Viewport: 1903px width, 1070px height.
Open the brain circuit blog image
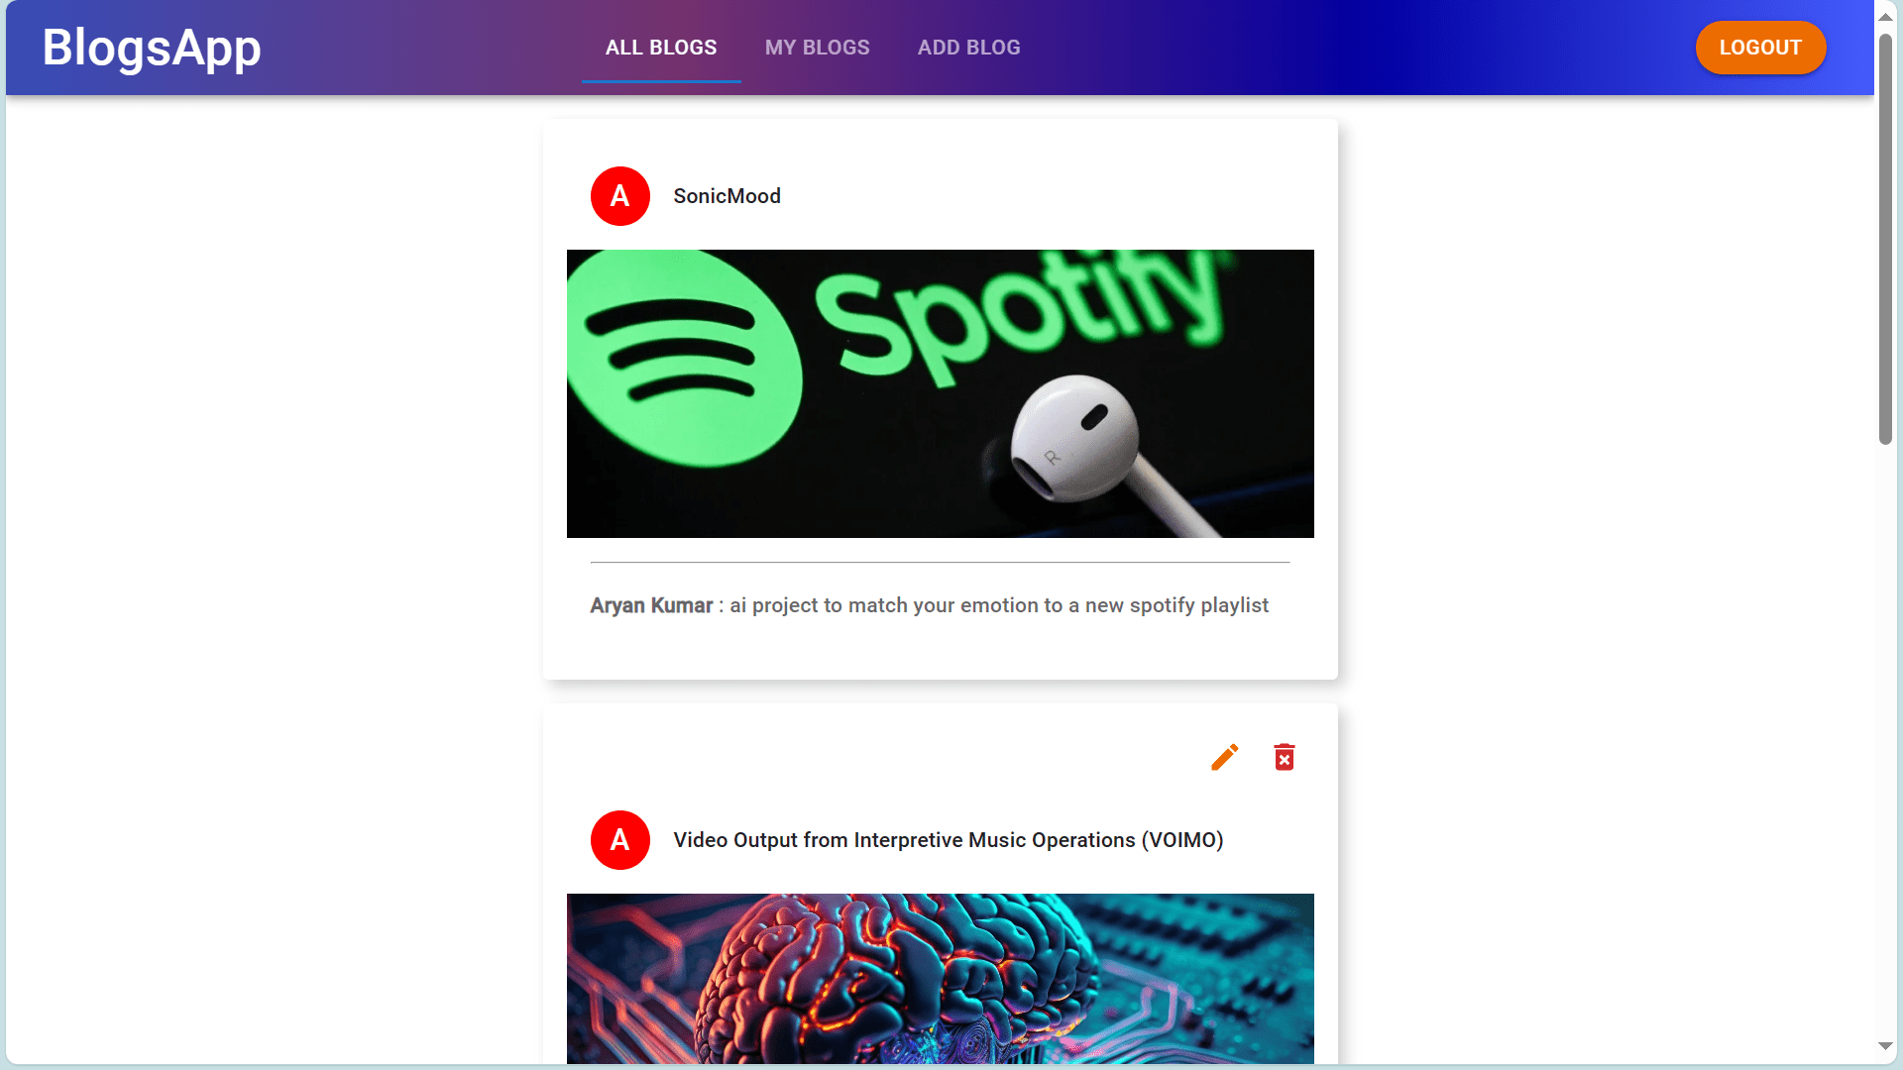pyautogui.click(x=941, y=979)
